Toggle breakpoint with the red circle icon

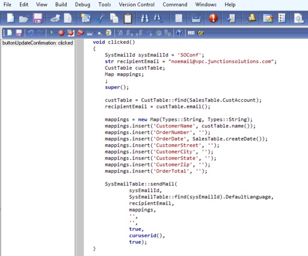[x=61, y=33]
